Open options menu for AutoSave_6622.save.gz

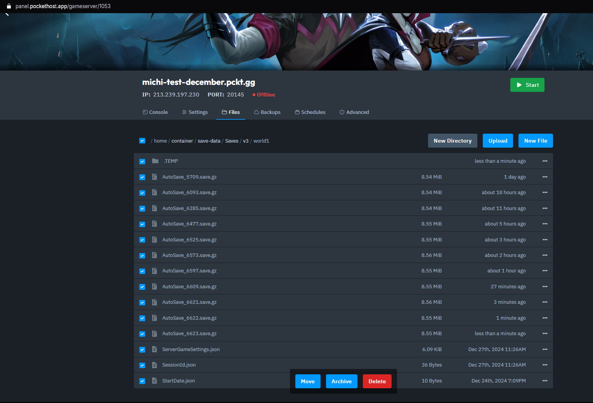pyautogui.click(x=545, y=318)
